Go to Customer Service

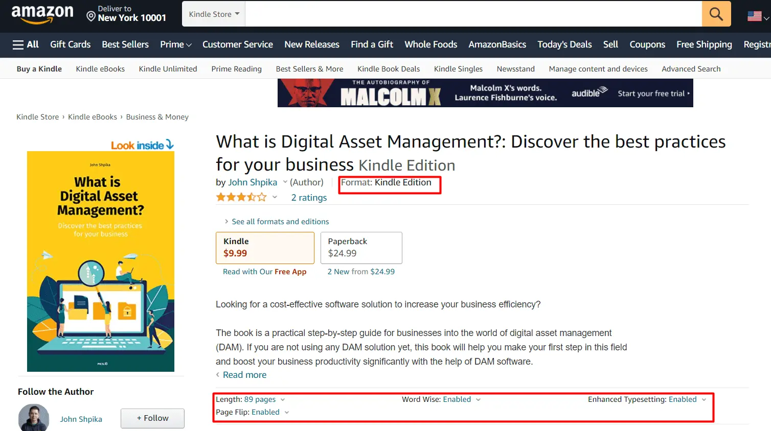point(238,44)
